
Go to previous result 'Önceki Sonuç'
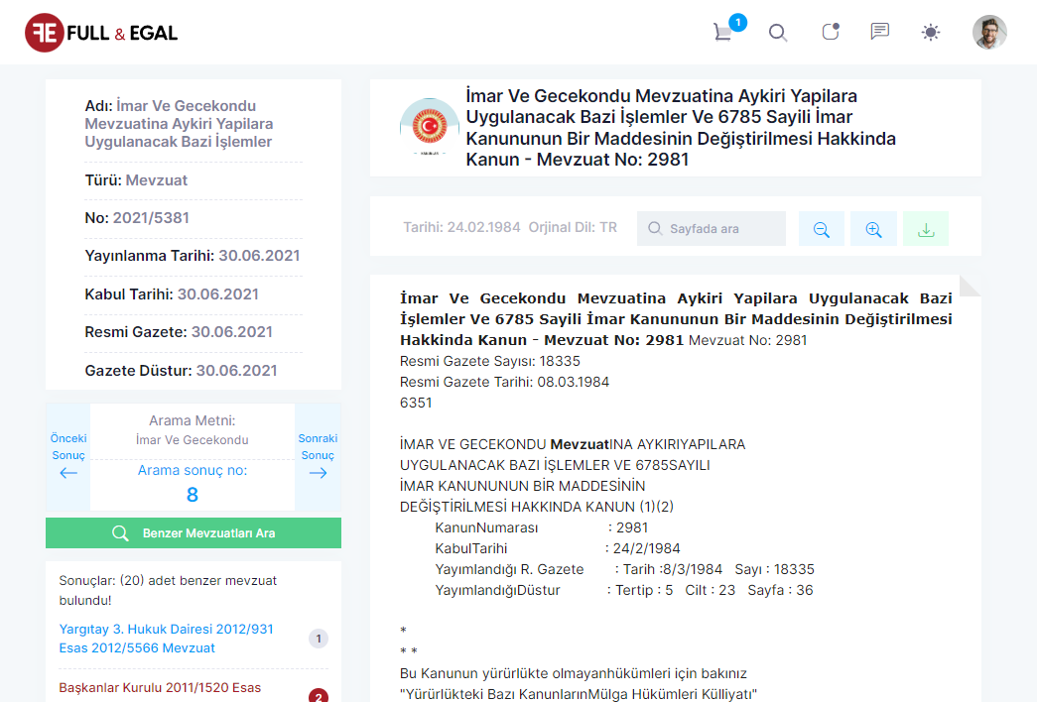pyautogui.click(x=68, y=457)
